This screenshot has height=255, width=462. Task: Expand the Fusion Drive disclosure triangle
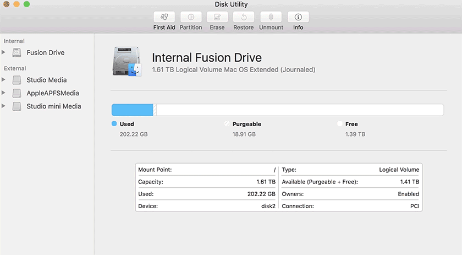(x=3, y=52)
